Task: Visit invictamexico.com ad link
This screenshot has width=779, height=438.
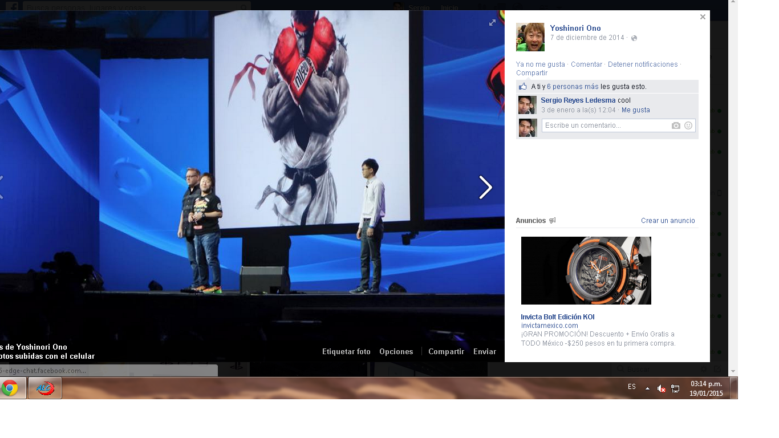Action: [549, 326]
